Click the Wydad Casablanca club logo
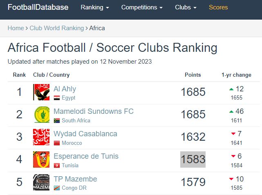262x195 pixels. click(41, 137)
